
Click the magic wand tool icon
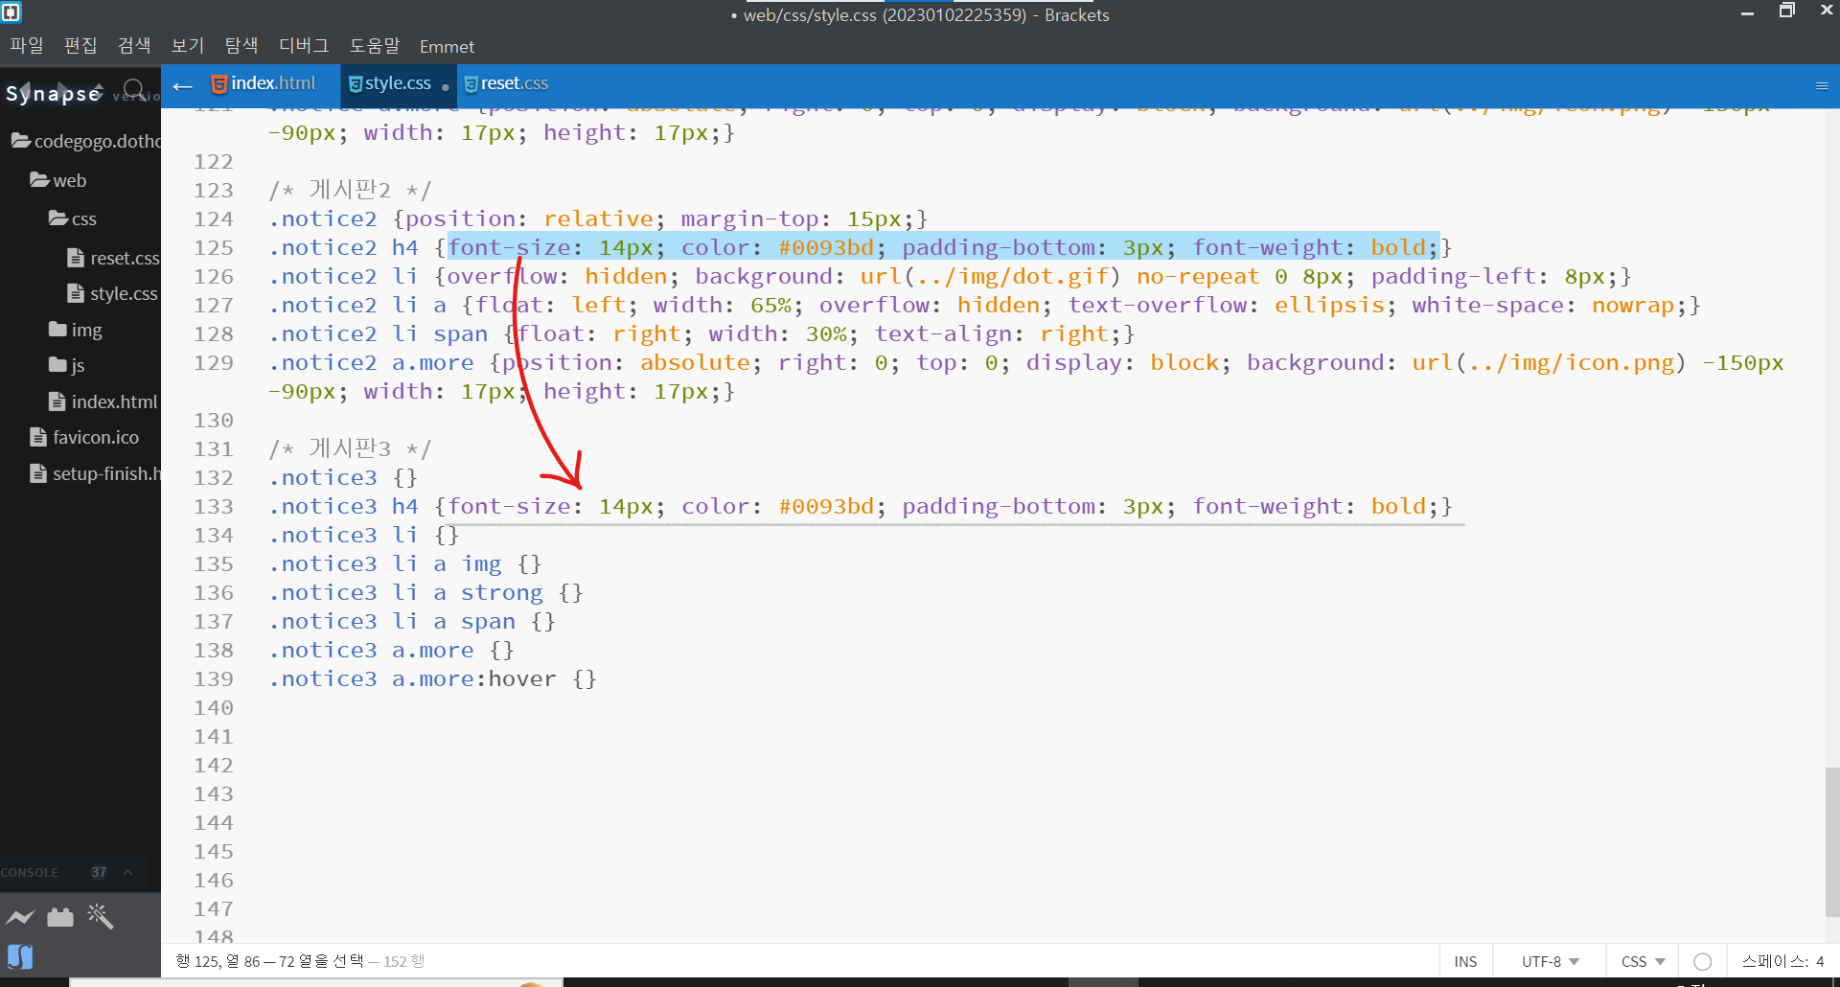click(101, 916)
